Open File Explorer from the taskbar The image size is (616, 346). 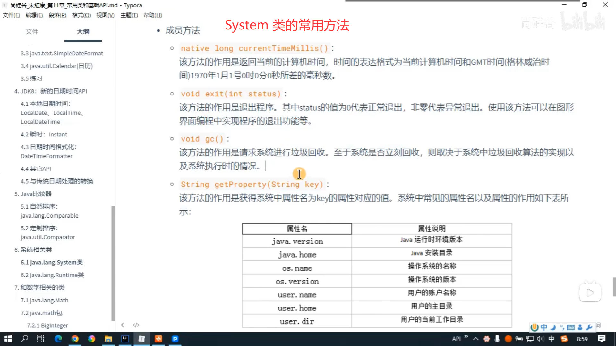click(108, 339)
